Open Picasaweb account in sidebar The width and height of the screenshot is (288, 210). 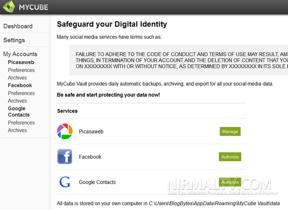tap(21, 62)
